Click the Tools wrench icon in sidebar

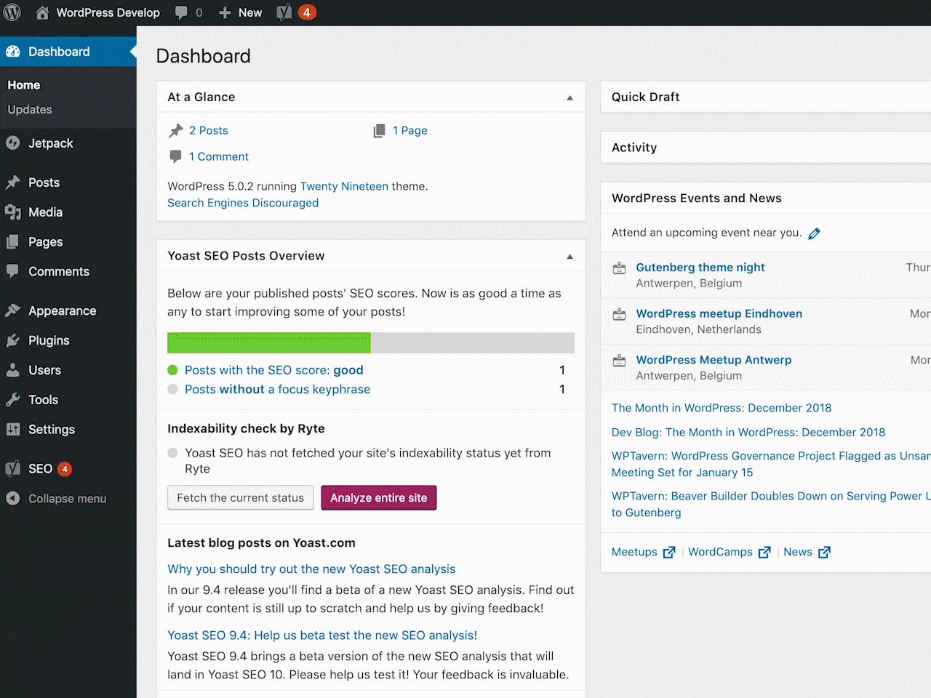coord(13,400)
